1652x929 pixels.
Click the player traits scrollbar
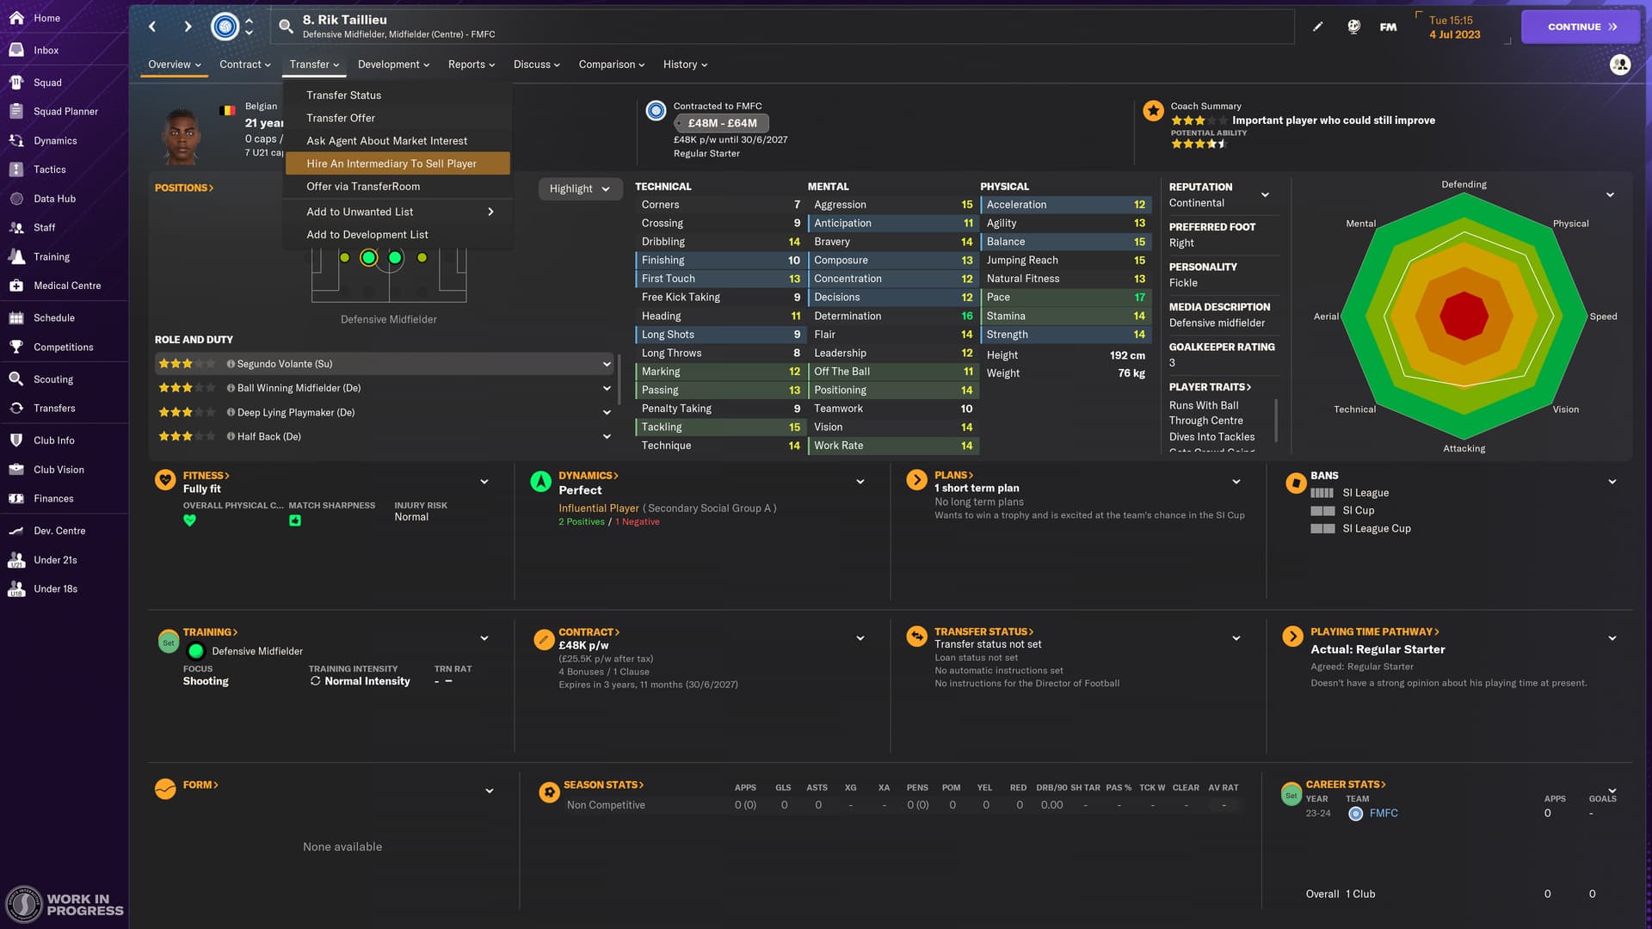(1275, 420)
